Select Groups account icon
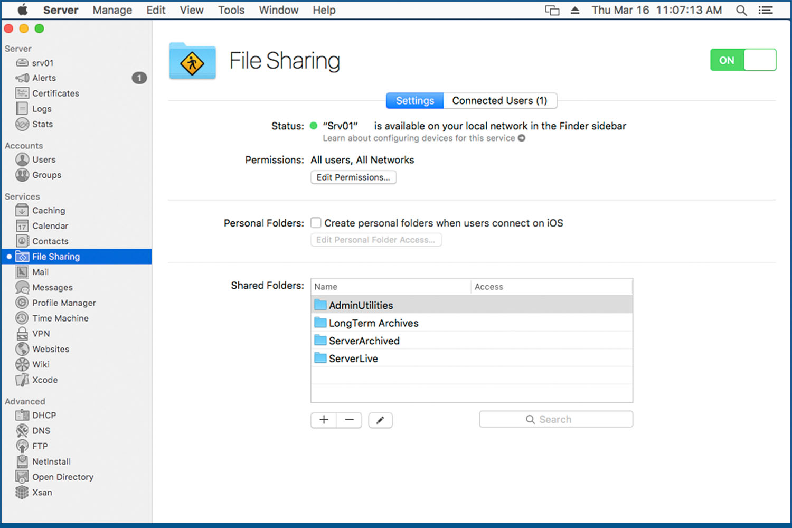The height and width of the screenshot is (528, 792). [22, 175]
